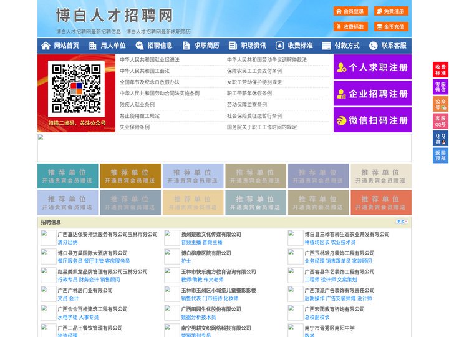Open 客服QQ号 pink sidebar widget

pyautogui.click(x=440, y=121)
